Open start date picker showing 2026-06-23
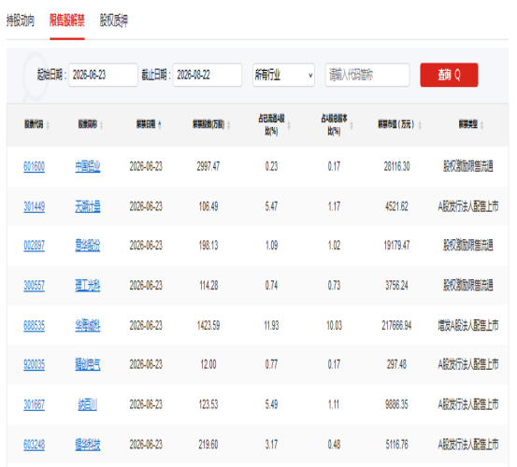Image resolution: width=517 pixels, height=467 pixels. click(x=103, y=75)
